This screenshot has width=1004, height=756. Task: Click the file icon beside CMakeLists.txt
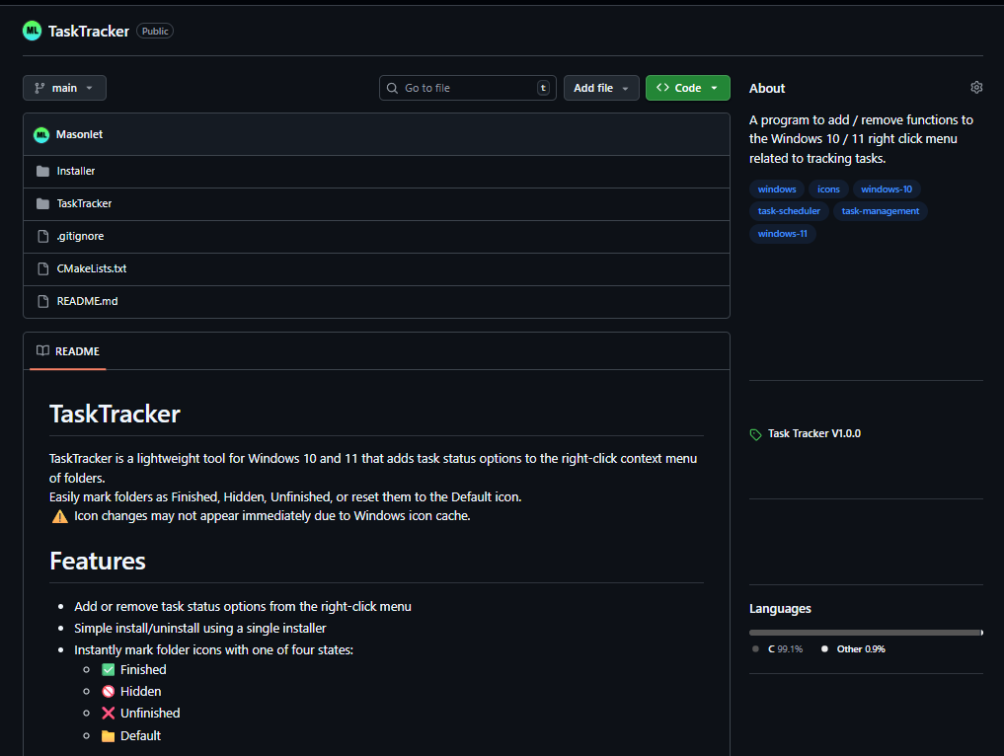(42, 267)
